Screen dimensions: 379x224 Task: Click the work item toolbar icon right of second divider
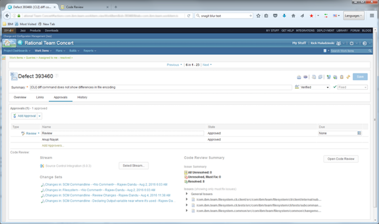tap(328, 77)
